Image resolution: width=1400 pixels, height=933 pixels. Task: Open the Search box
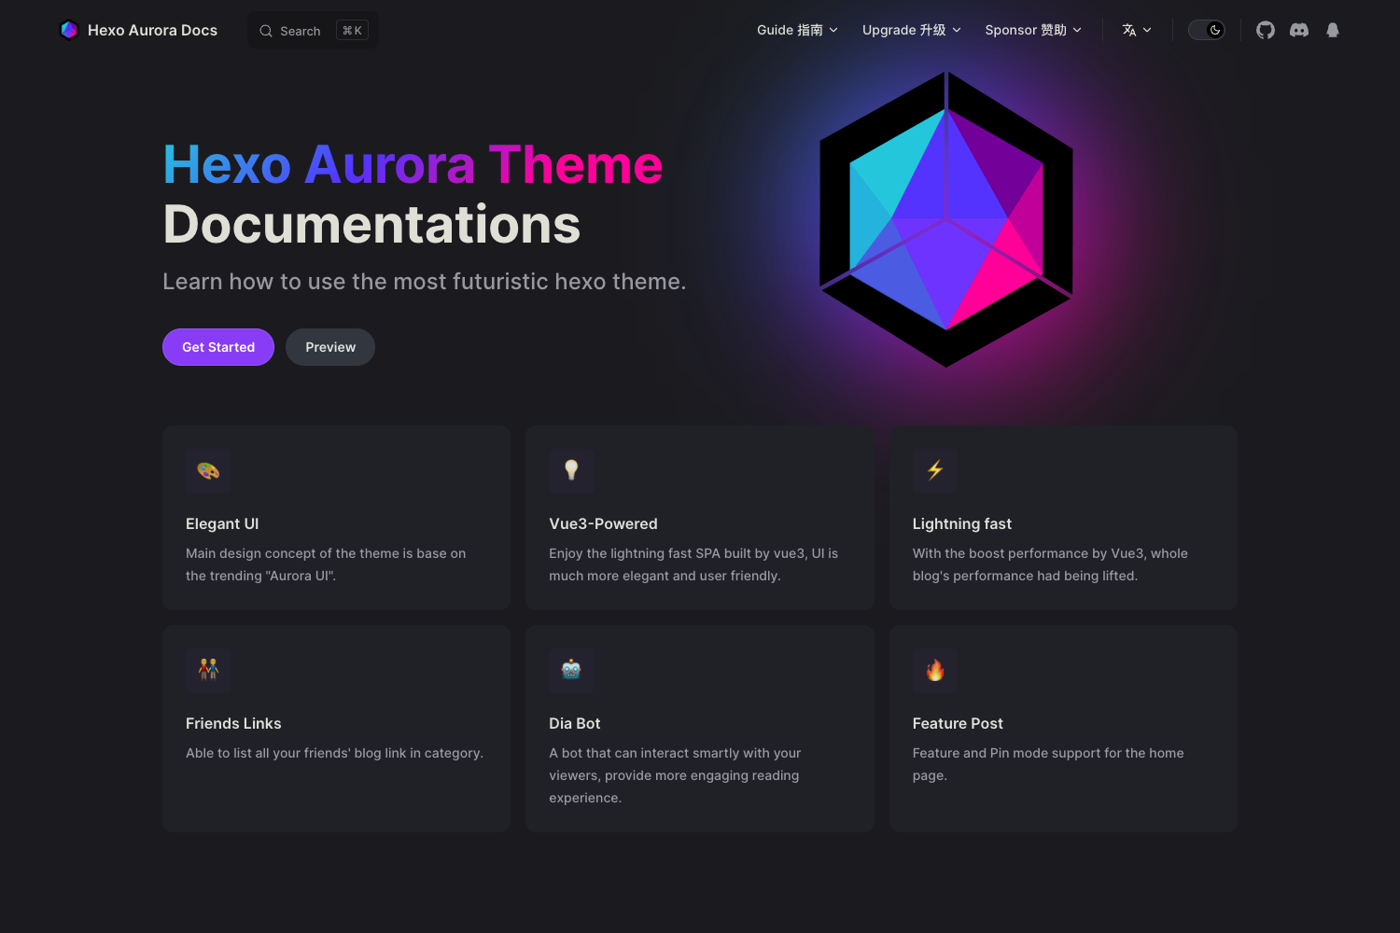314,31
